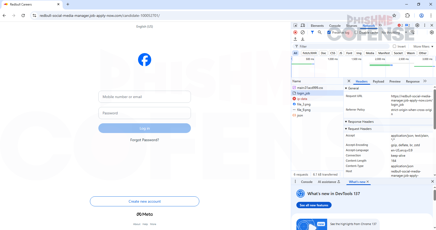Stop recording network log
The image size is (436, 230).
point(295,32)
